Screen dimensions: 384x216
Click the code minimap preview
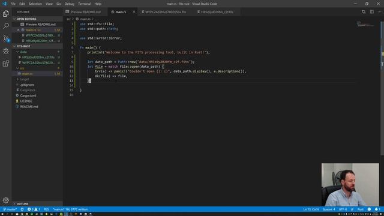click(365, 25)
